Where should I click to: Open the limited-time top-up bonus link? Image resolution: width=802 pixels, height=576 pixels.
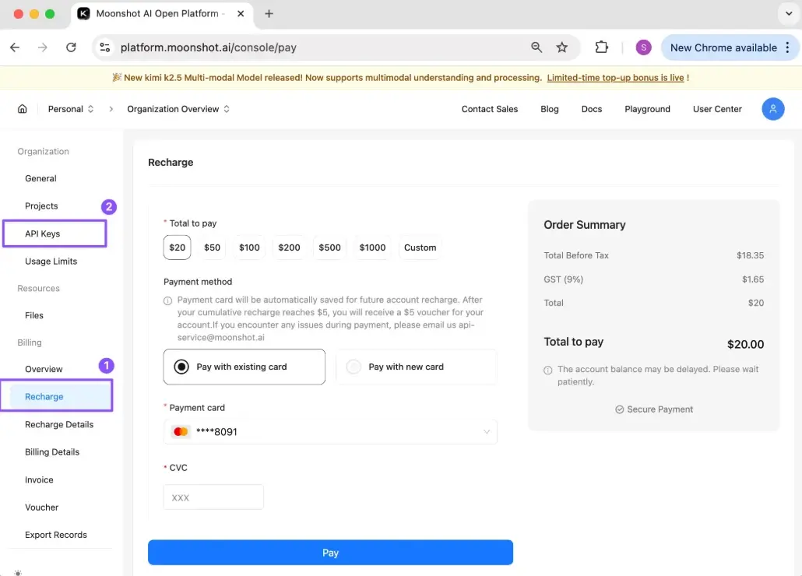[x=617, y=77]
